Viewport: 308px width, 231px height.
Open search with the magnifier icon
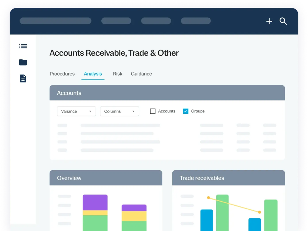(283, 21)
